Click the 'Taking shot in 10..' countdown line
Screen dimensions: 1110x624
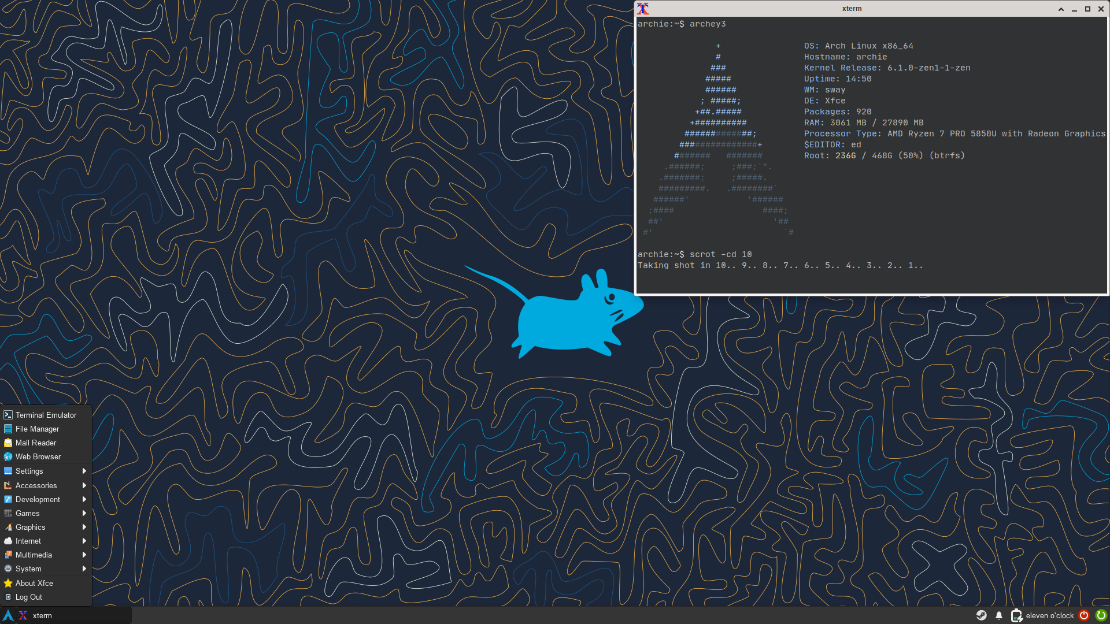(780, 265)
